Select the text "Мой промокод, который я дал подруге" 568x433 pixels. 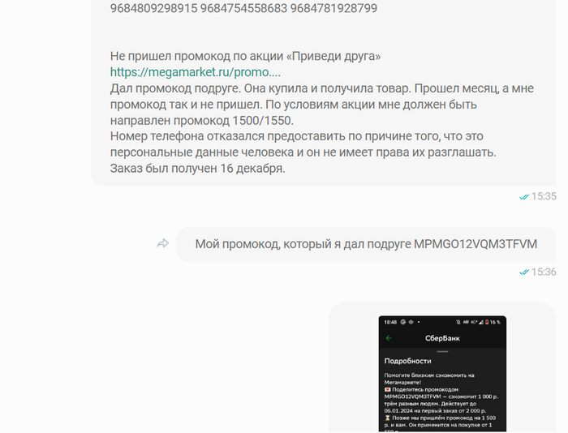click(x=303, y=244)
